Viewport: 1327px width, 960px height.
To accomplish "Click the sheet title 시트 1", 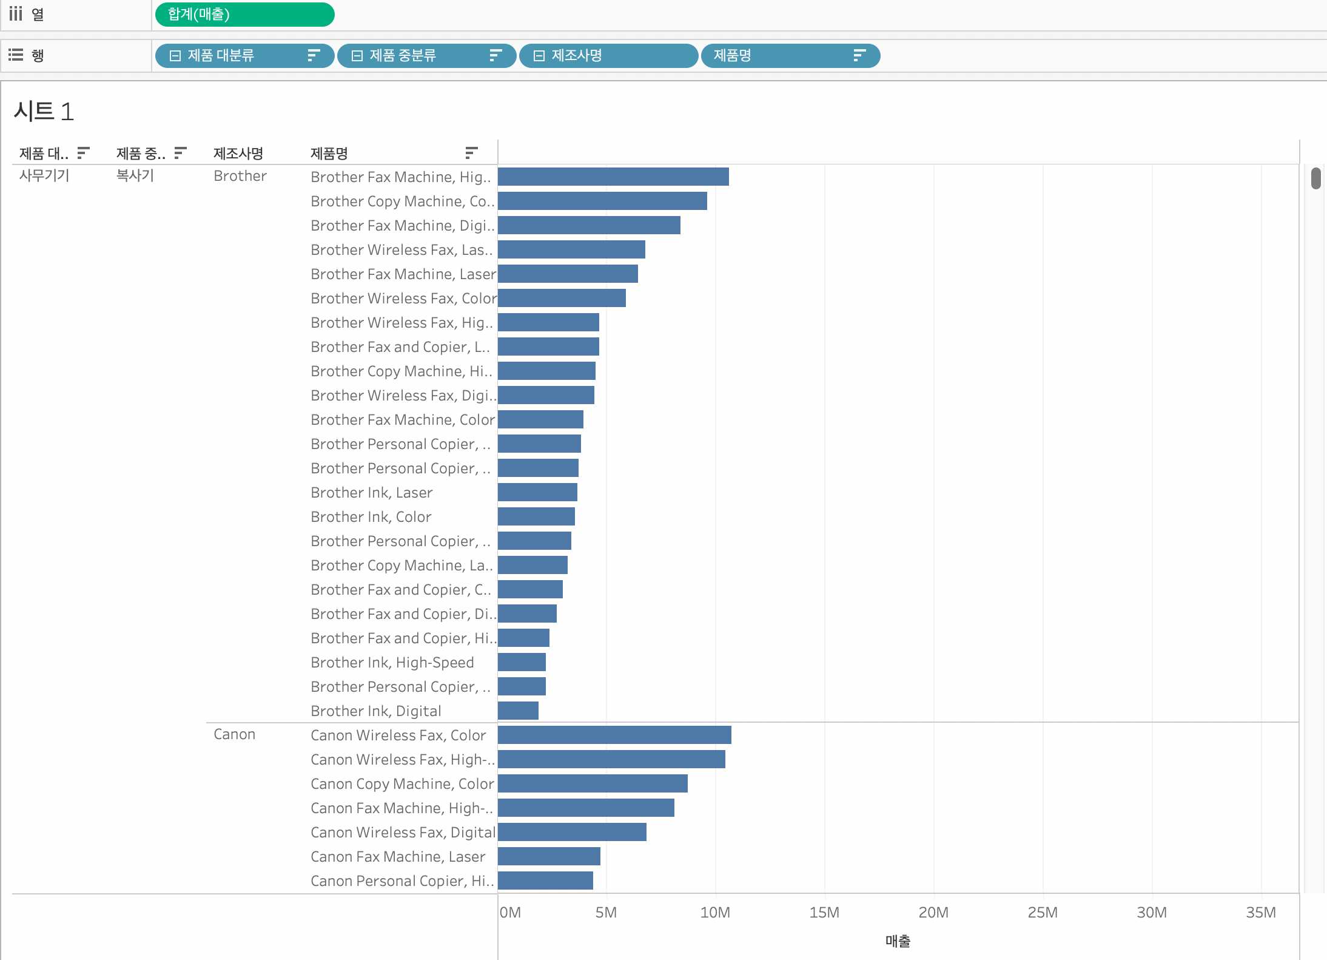I will (x=44, y=112).
